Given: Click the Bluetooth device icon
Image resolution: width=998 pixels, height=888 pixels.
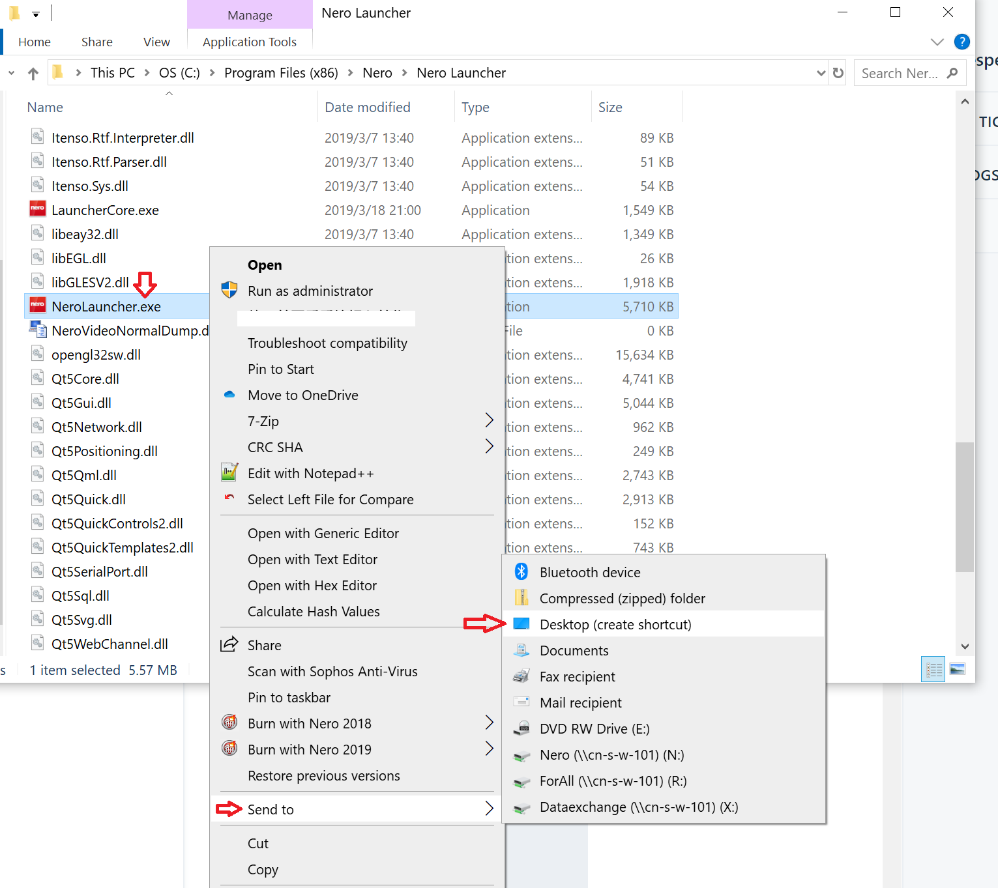Looking at the screenshot, I should [x=521, y=571].
